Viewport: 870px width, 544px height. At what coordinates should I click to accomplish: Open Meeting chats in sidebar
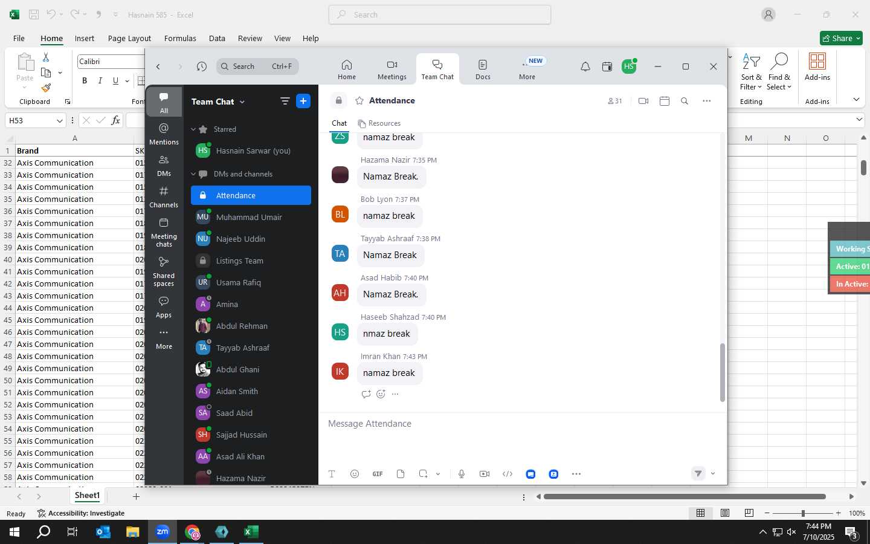(164, 233)
